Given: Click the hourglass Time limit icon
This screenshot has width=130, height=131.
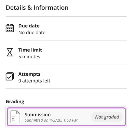Looking at the screenshot, I should [10, 52].
